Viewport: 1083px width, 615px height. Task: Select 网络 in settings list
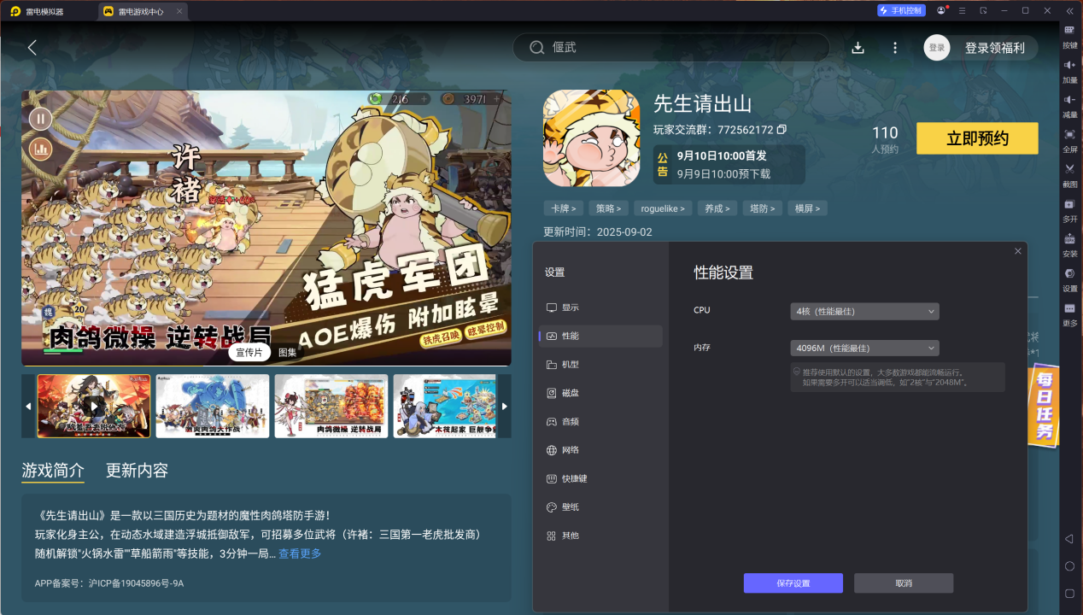(x=600, y=450)
